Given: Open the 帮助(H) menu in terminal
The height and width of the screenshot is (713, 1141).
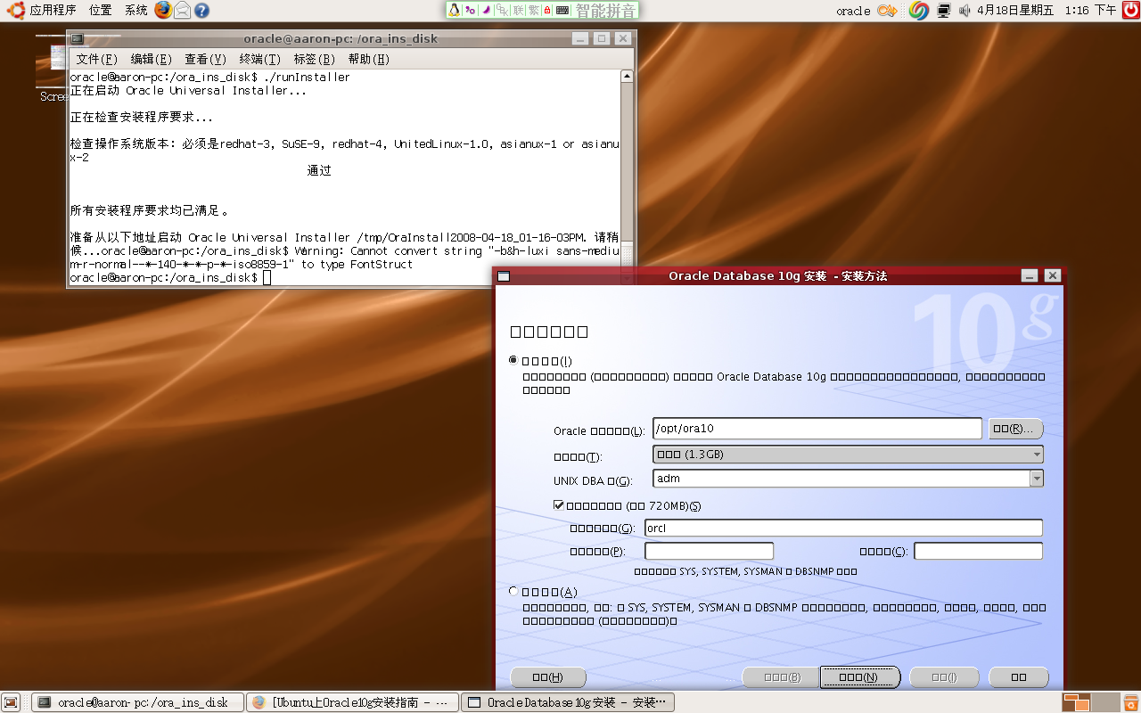Looking at the screenshot, I should pyautogui.click(x=368, y=60).
